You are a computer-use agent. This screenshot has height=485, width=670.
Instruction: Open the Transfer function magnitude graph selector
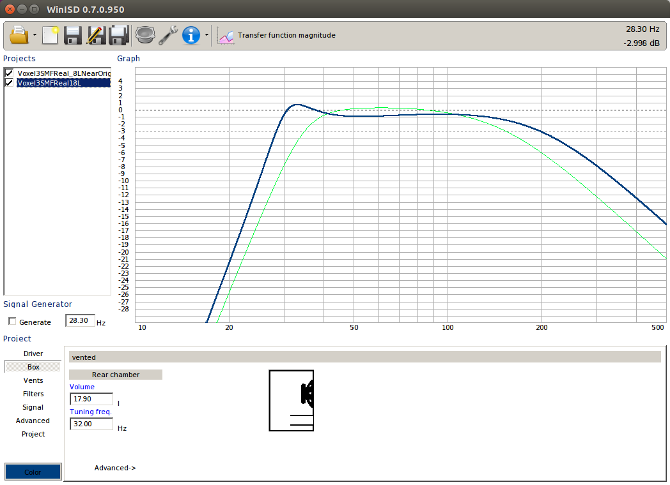(x=286, y=35)
